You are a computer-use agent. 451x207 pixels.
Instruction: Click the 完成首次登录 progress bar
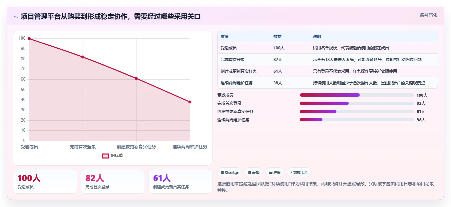pyautogui.click(x=357, y=103)
